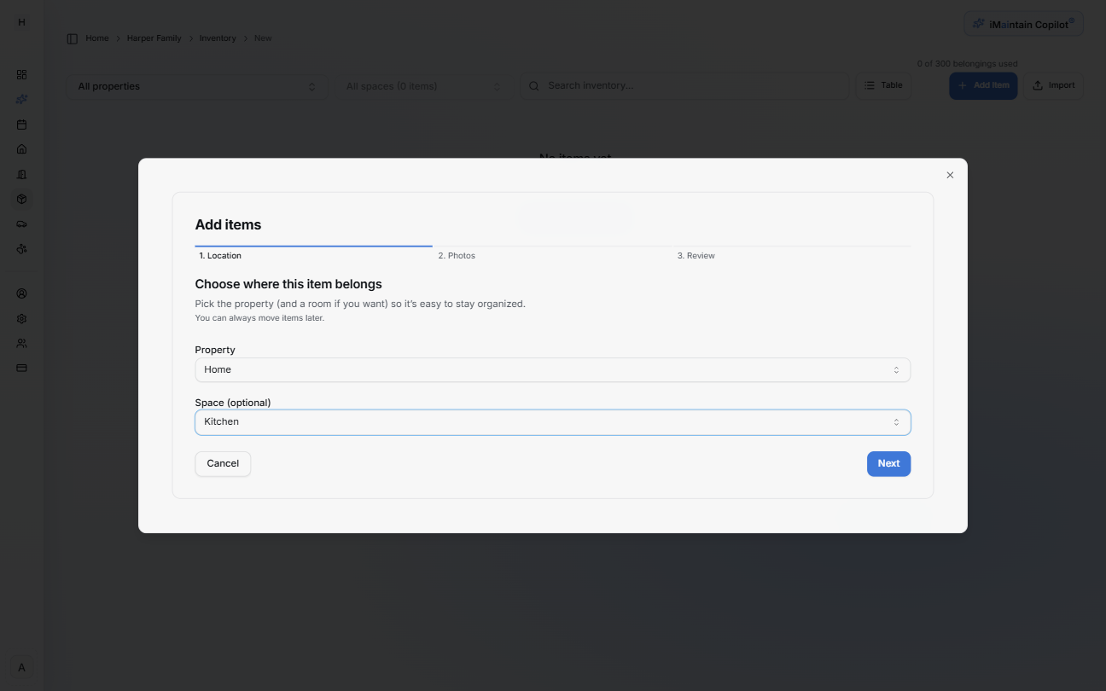Click the search inventory field
The height and width of the screenshot is (691, 1106).
pos(683,85)
